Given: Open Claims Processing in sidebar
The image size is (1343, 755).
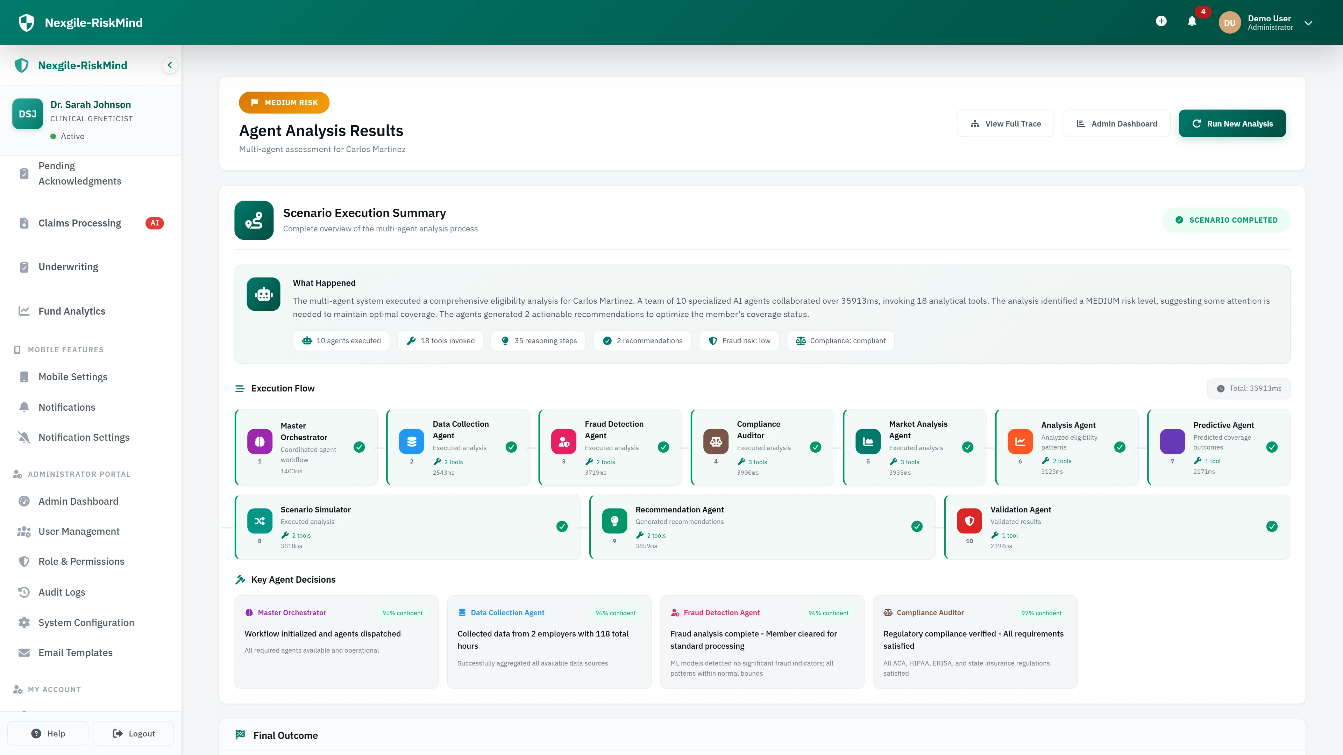Looking at the screenshot, I should tap(80, 223).
